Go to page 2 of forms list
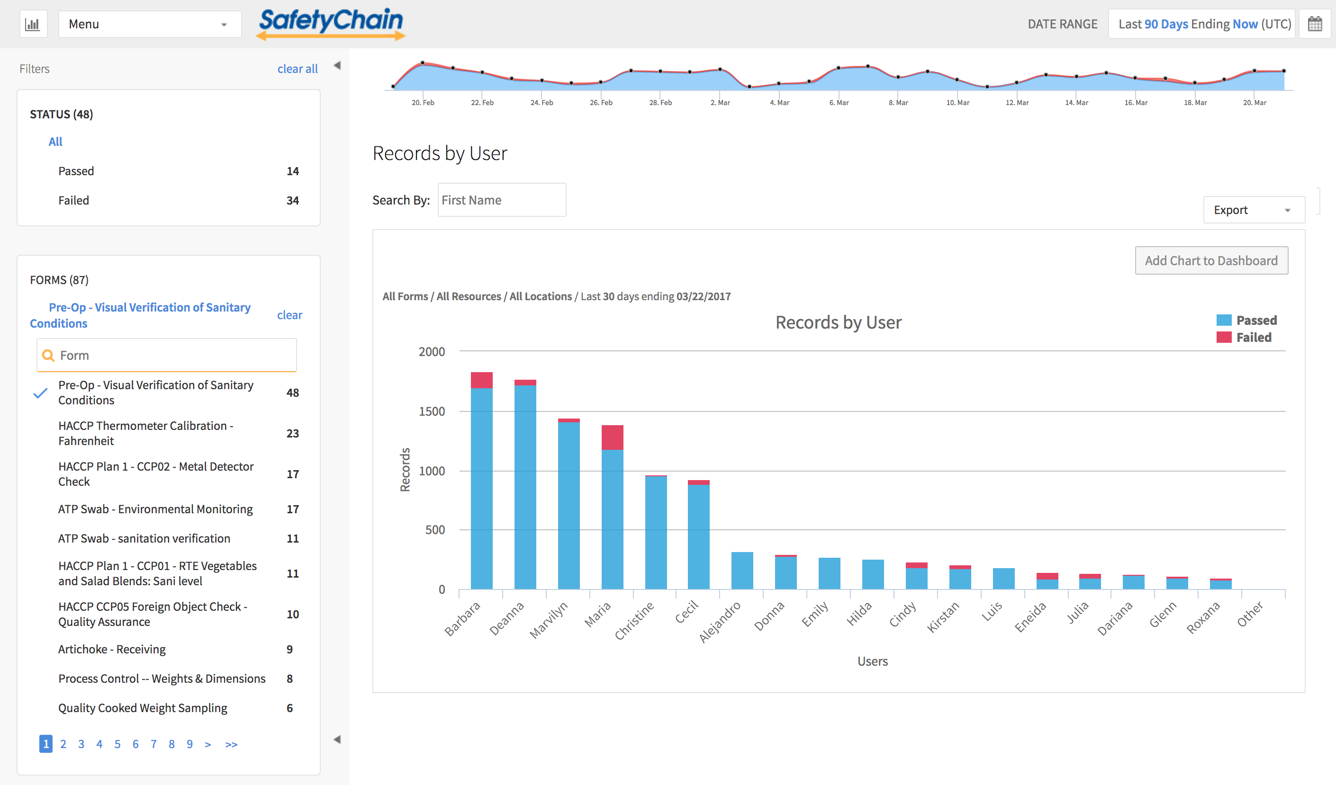Image resolution: width=1336 pixels, height=785 pixels. (x=63, y=744)
